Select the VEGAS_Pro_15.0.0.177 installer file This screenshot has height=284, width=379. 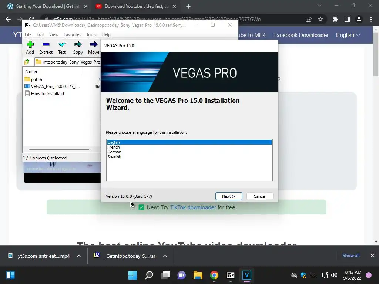tap(52, 87)
